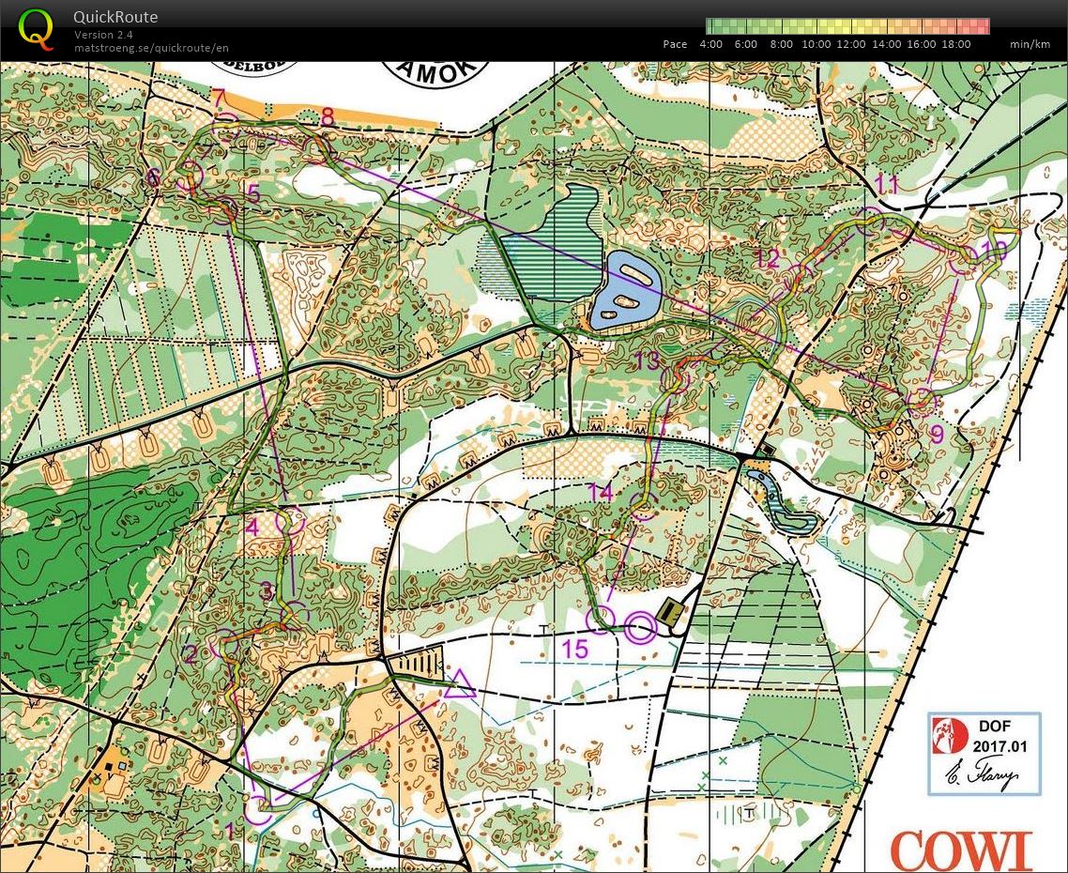The height and width of the screenshot is (873, 1068).
Task: Click the Version 2.4 label
Action: [x=103, y=35]
